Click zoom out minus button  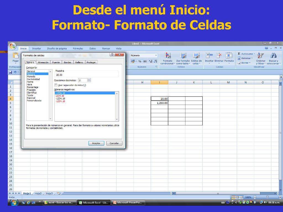(255, 197)
